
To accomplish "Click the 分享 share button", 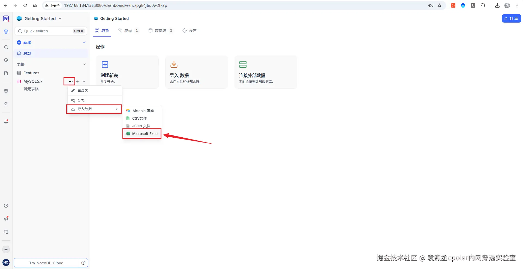I will [x=511, y=18].
